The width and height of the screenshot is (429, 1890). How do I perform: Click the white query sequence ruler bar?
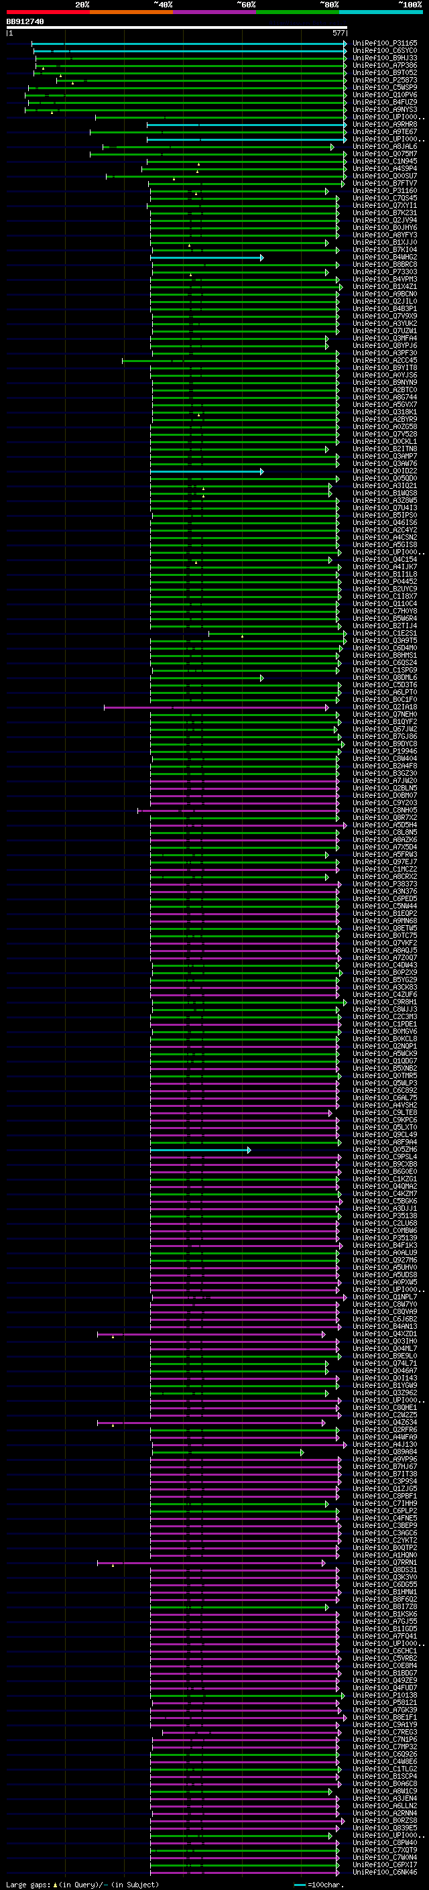(177, 28)
